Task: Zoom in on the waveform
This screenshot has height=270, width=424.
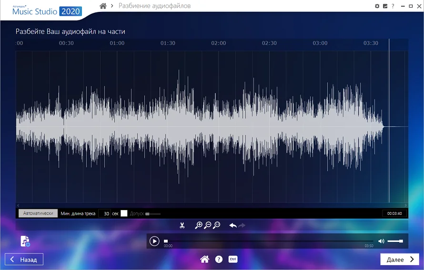Action: pos(199,225)
